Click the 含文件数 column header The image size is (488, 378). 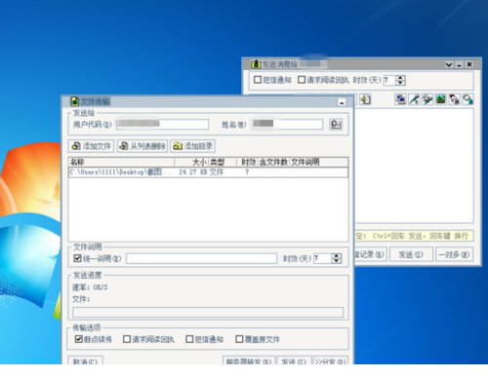click(x=273, y=162)
